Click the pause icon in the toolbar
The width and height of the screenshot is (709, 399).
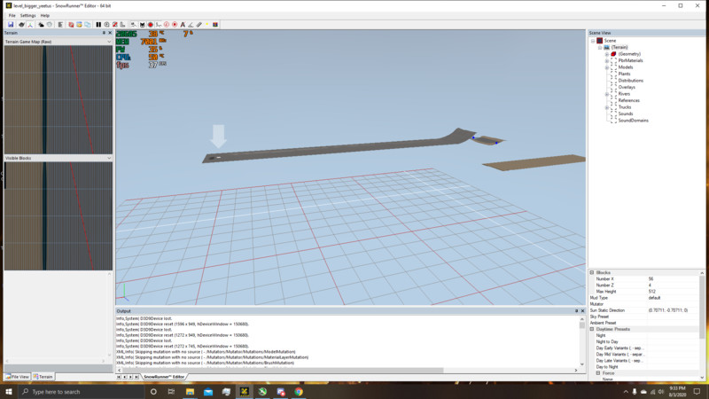(x=97, y=24)
